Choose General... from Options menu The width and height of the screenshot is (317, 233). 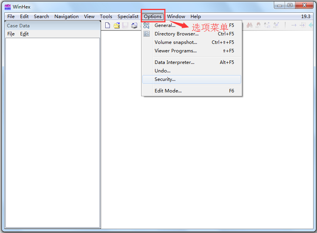(x=192, y=25)
